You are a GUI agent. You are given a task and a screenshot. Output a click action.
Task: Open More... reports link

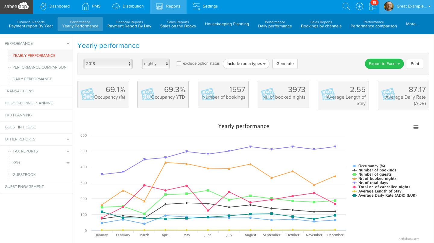tap(412, 24)
